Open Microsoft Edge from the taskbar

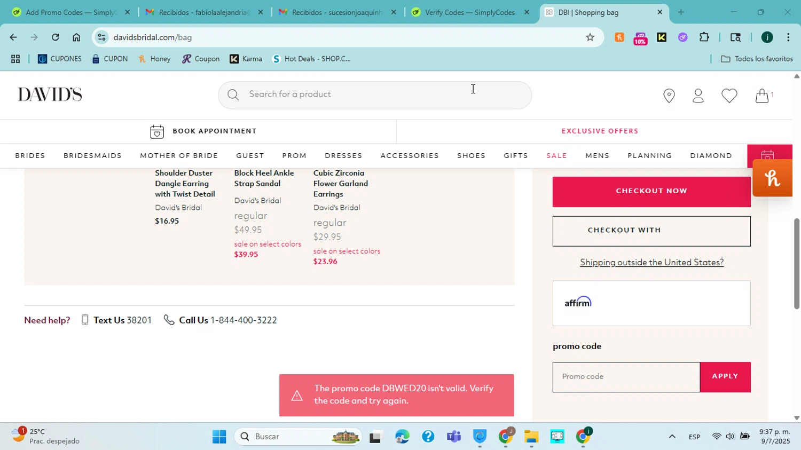point(402,437)
